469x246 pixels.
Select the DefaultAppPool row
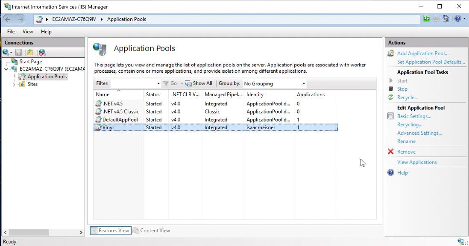120,120
